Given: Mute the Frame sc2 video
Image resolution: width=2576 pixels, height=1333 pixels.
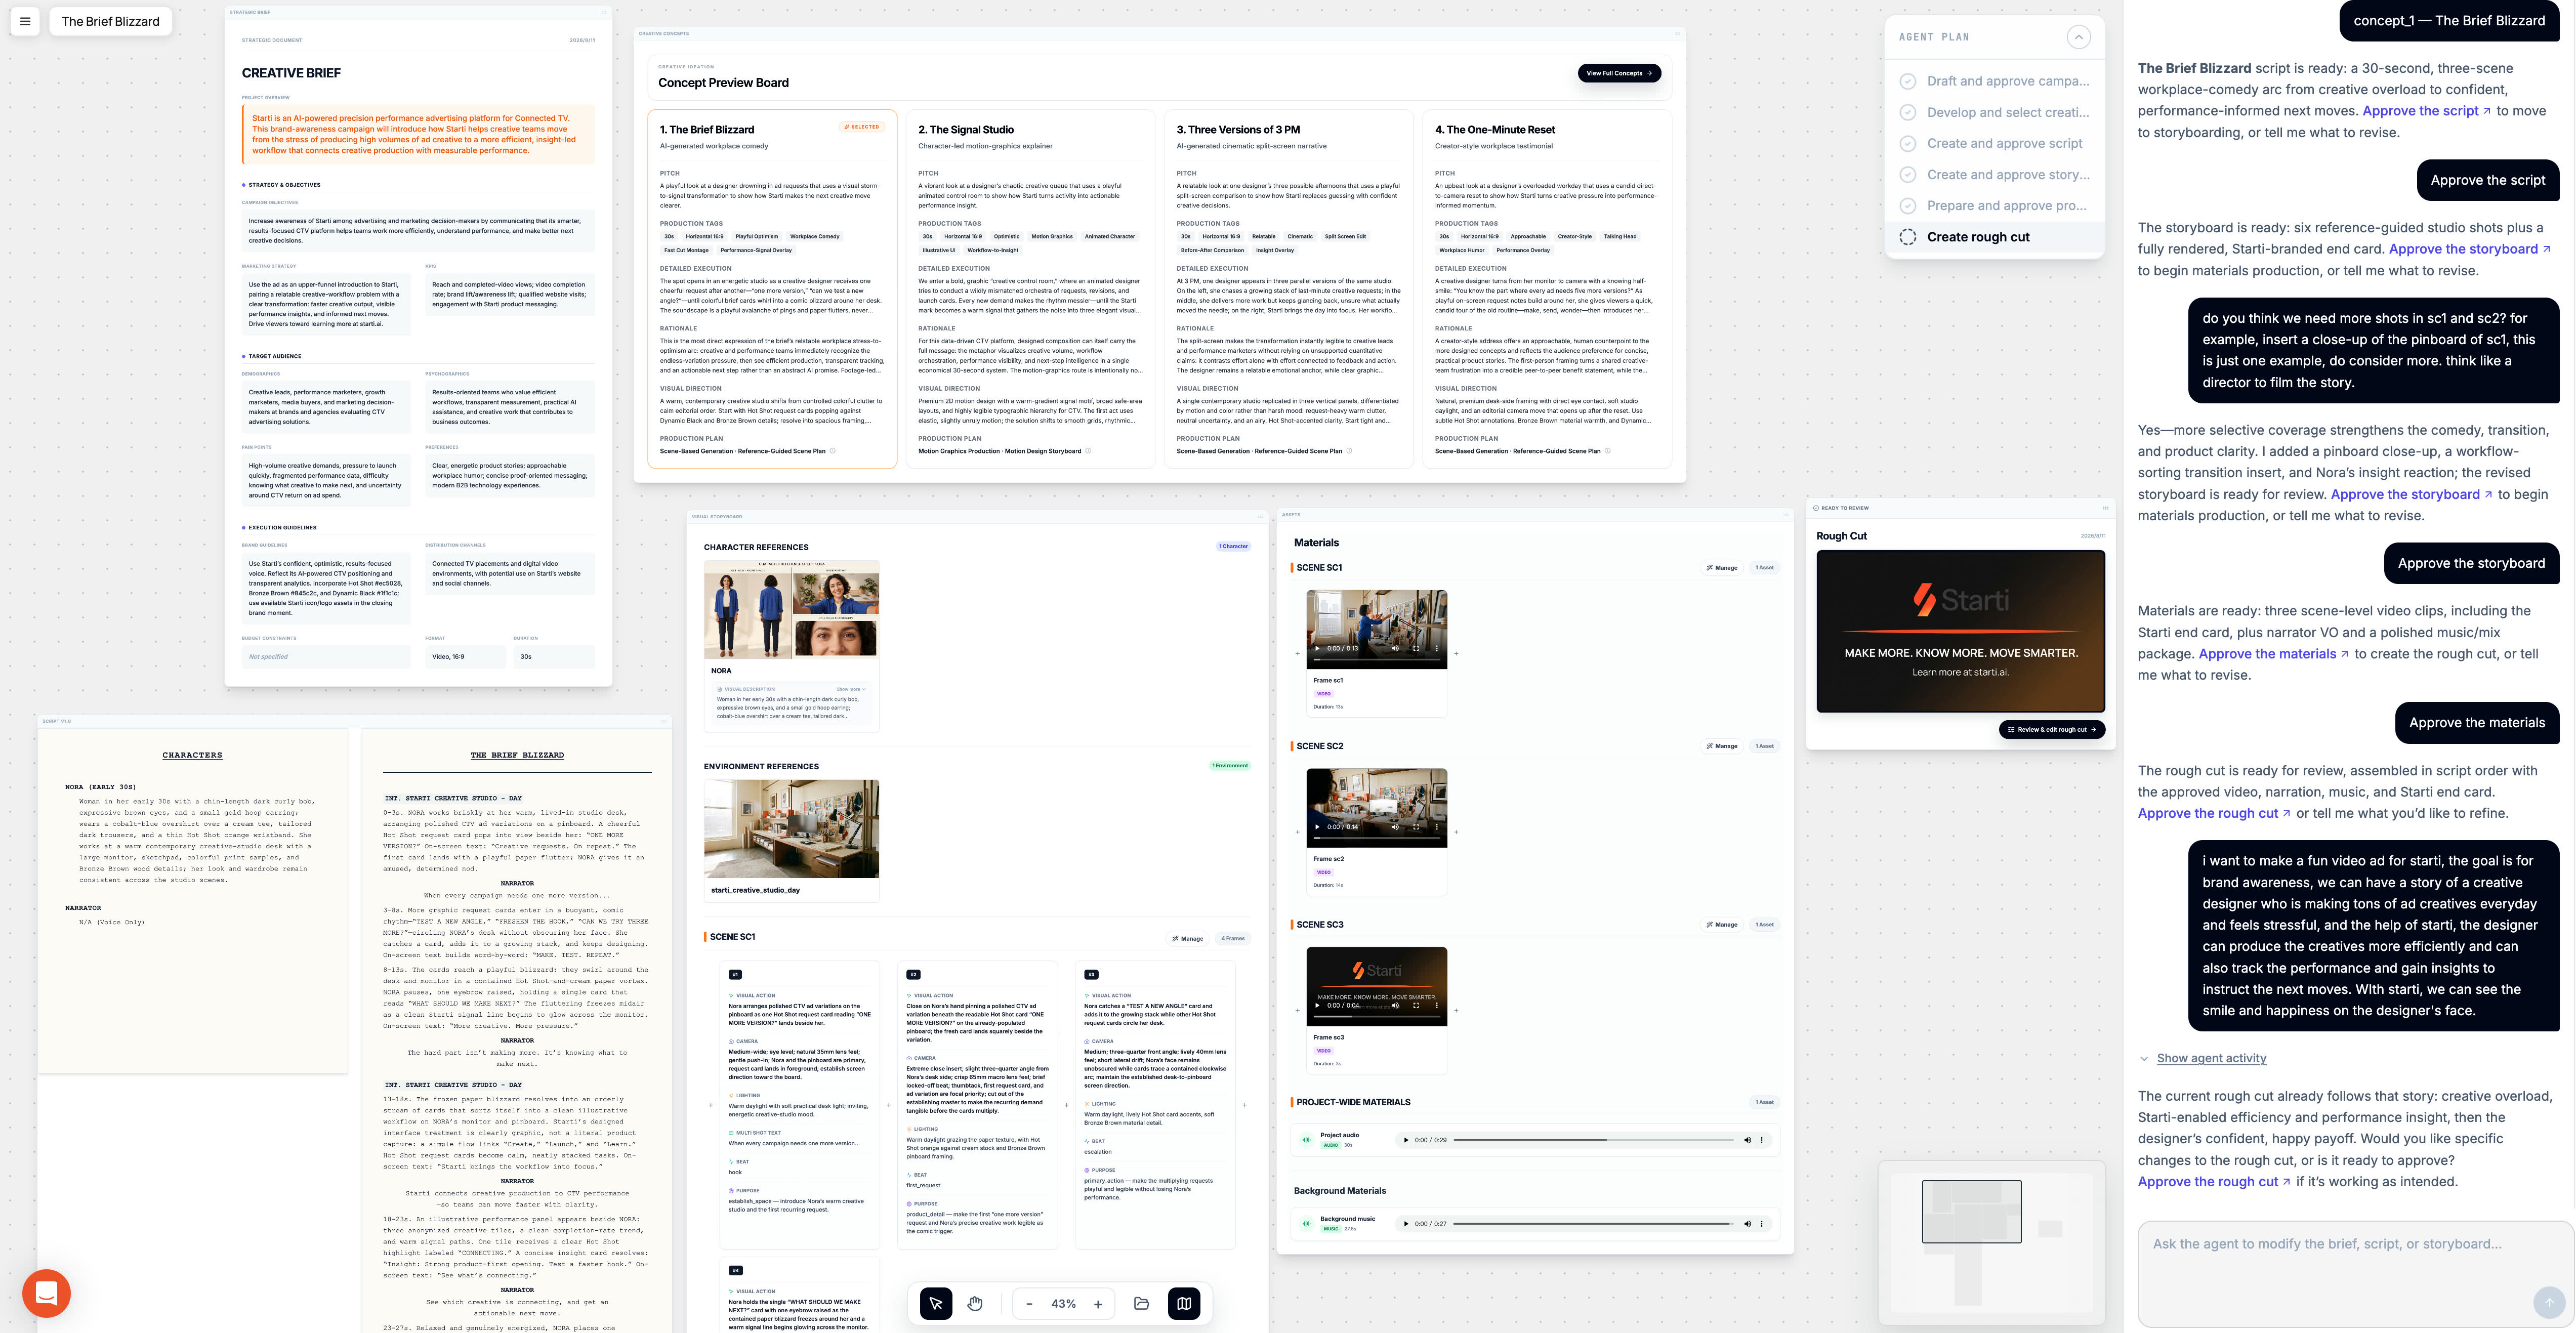Looking at the screenshot, I should pos(1395,827).
